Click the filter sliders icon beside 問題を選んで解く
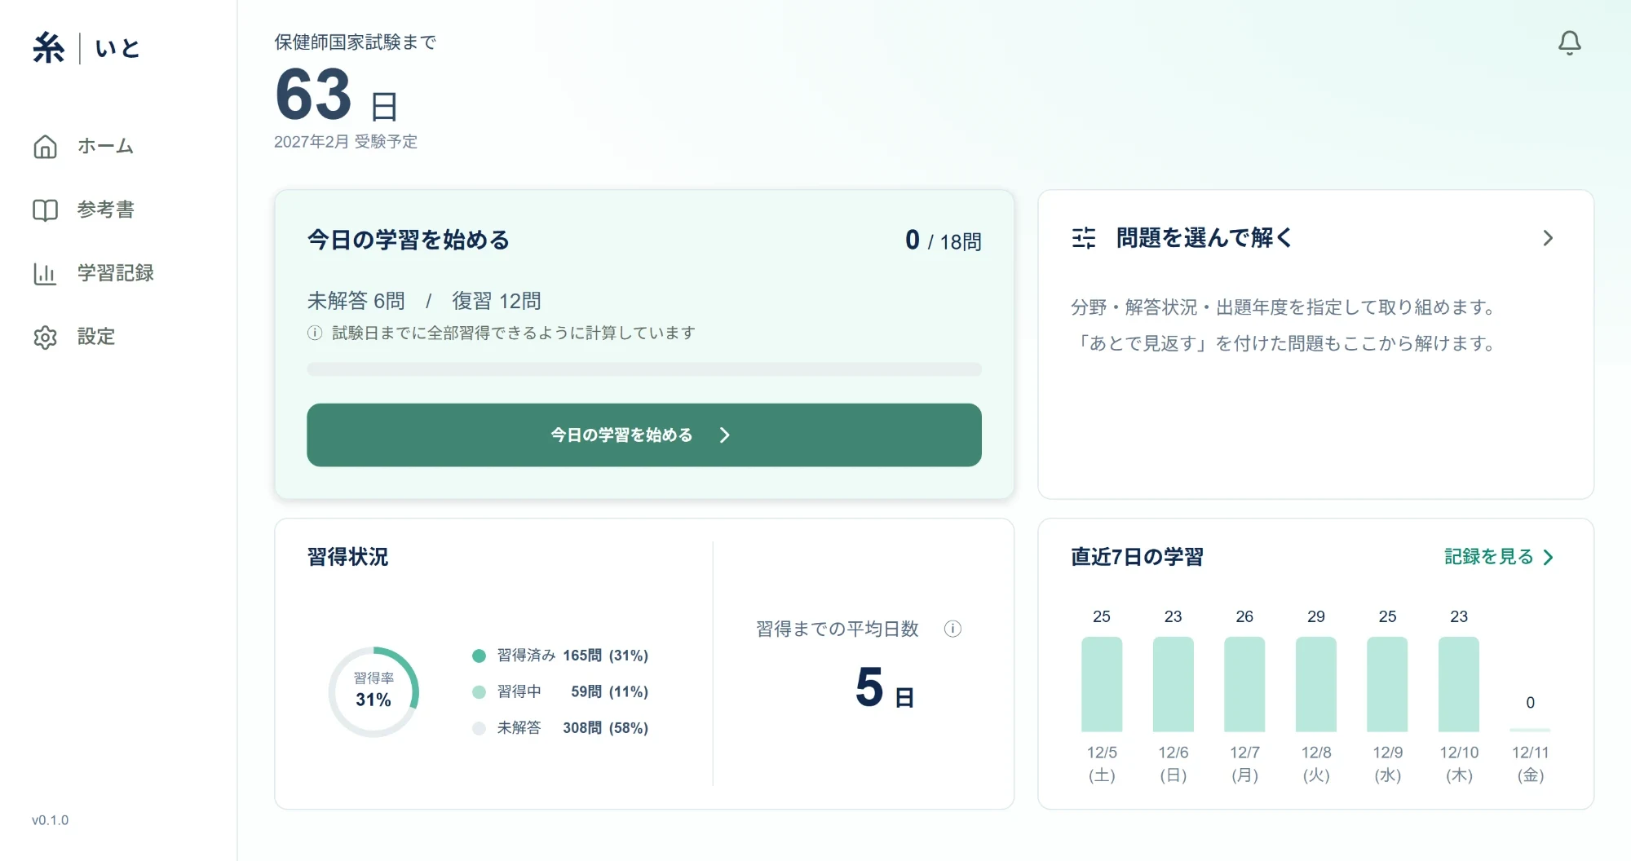This screenshot has height=861, width=1631. [1084, 238]
